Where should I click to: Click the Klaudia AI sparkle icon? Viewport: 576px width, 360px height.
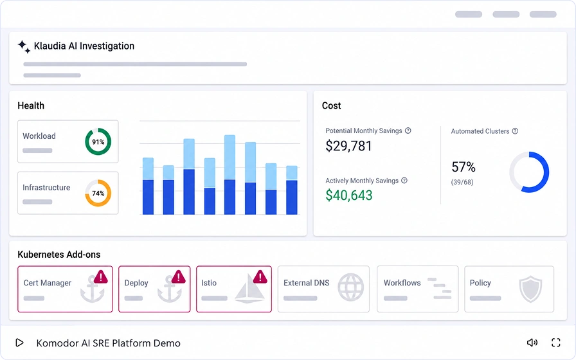click(24, 47)
